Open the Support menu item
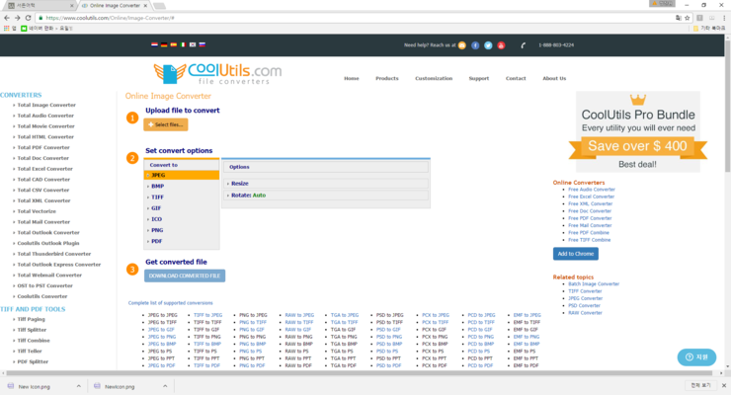 coord(479,78)
